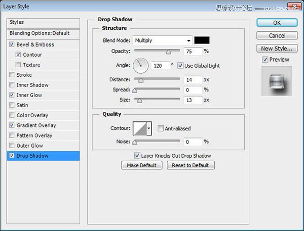Enable the Anti-aliased checkbox

click(160, 128)
